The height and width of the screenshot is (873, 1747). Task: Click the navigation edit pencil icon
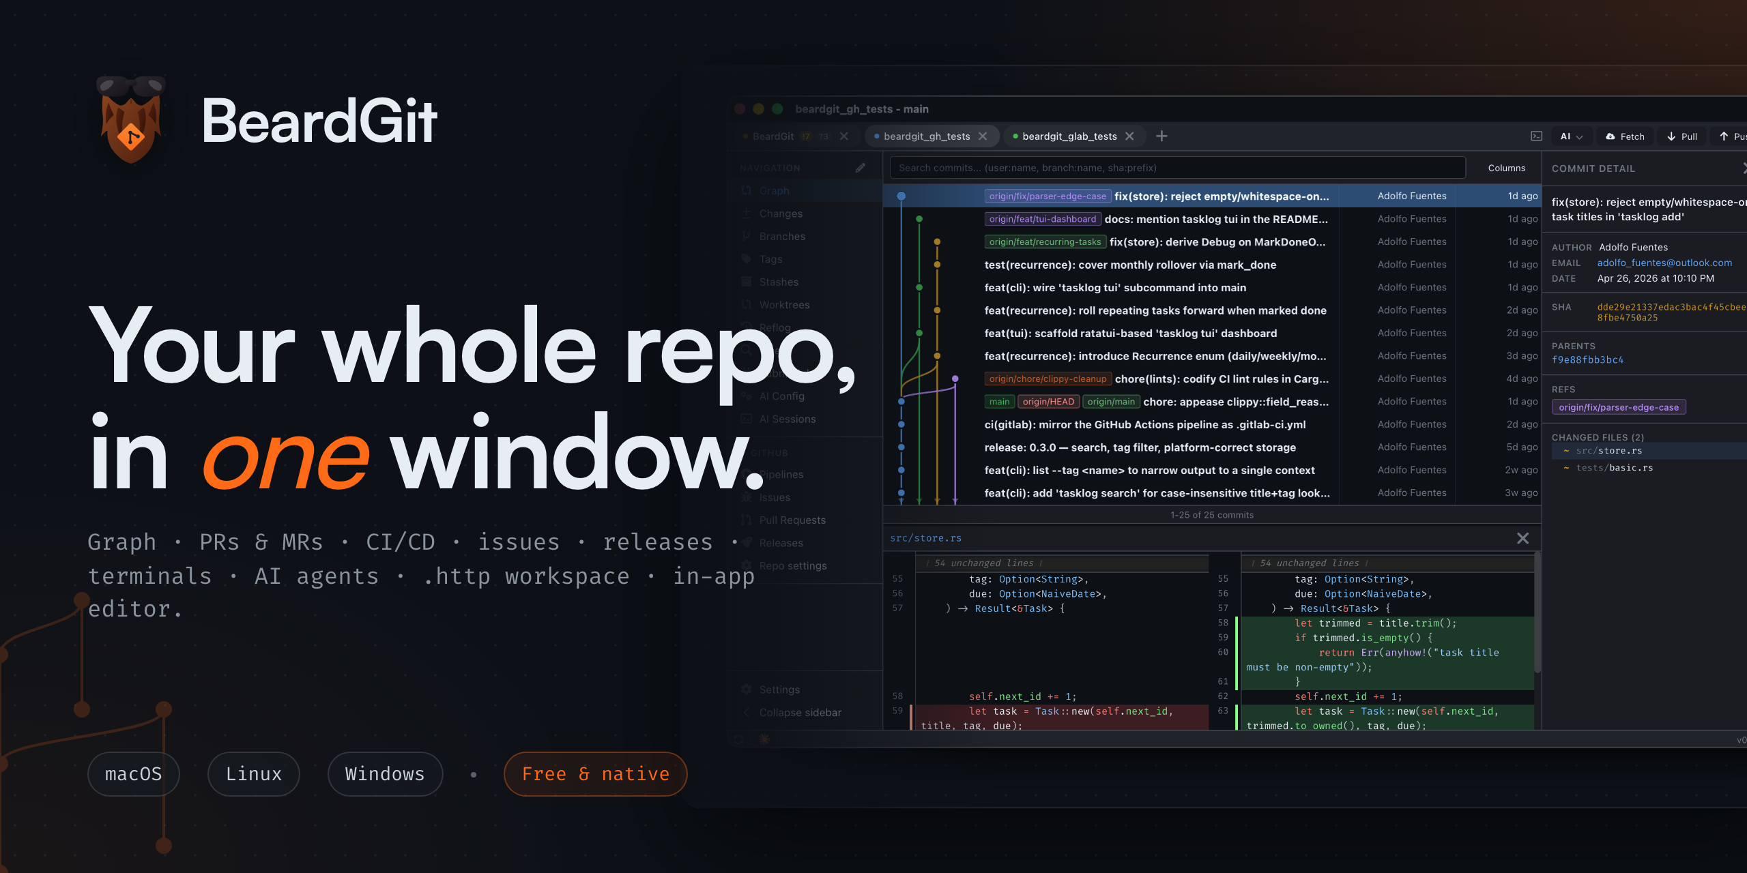[861, 168]
